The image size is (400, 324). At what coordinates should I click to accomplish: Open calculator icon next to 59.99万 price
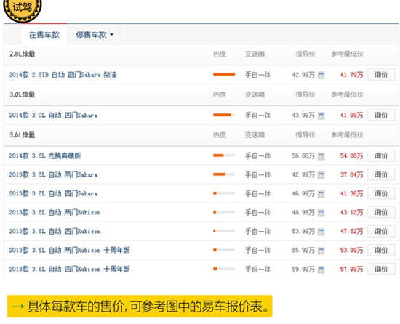coord(321,270)
